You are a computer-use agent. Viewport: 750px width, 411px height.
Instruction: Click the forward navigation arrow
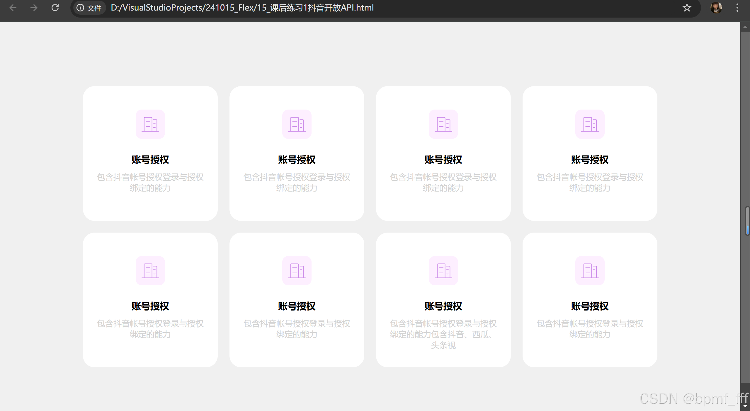(34, 8)
